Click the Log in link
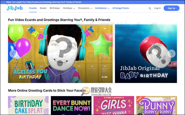Image resolution: width=185 pixels, height=115 pixels. click(x=158, y=8)
